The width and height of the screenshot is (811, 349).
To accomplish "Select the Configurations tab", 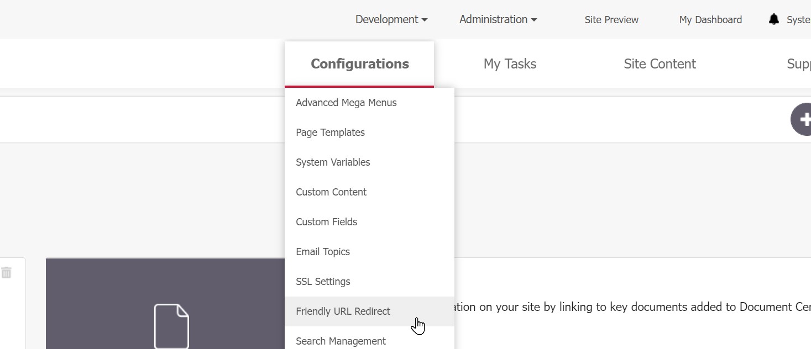I will [x=359, y=64].
